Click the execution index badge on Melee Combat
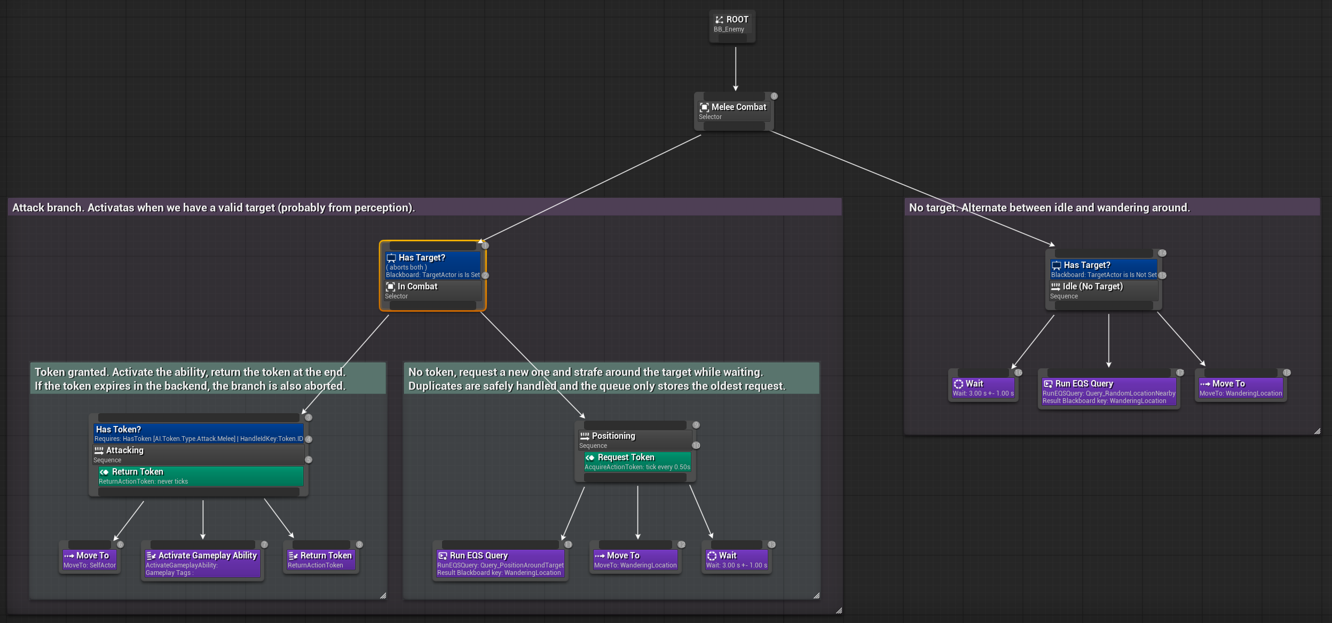This screenshot has height=623, width=1332. [774, 96]
